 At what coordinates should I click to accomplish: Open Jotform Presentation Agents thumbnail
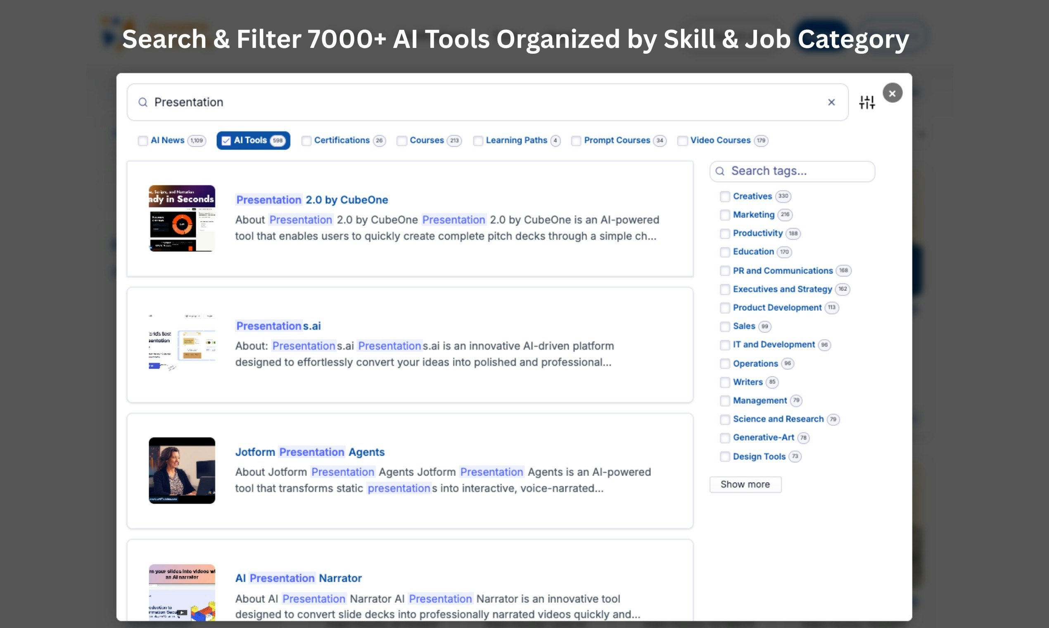pyautogui.click(x=182, y=470)
